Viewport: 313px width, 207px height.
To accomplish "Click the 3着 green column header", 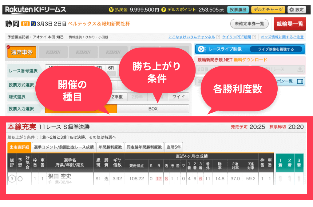I will coord(299,163).
